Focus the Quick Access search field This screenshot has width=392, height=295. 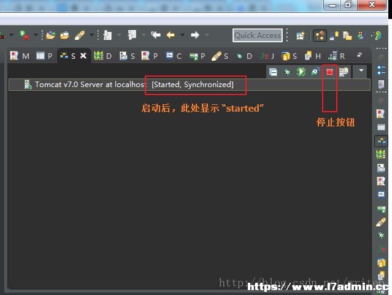pos(258,35)
